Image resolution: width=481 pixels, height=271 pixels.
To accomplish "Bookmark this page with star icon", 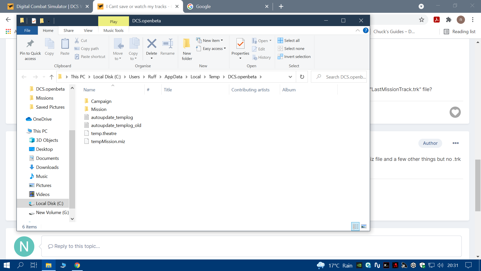I will coord(422,20).
